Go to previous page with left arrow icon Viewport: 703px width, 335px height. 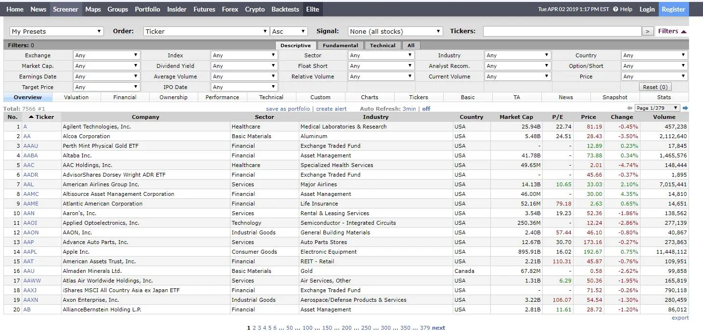[x=630, y=108]
